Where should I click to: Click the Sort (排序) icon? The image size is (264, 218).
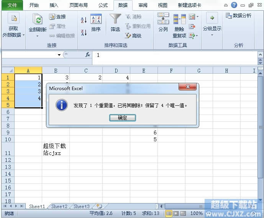click(x=96, y=19)
